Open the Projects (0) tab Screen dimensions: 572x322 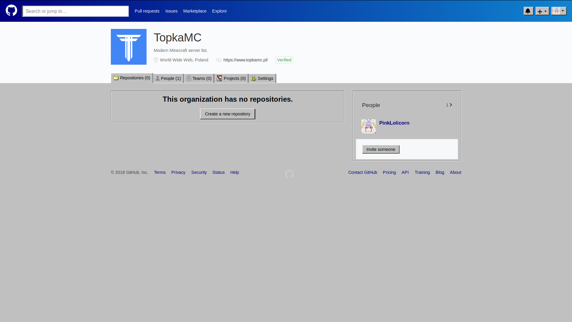[x=231, y=78]
